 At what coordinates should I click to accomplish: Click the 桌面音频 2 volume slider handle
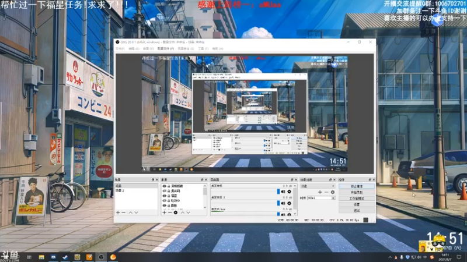coord(278,203)
